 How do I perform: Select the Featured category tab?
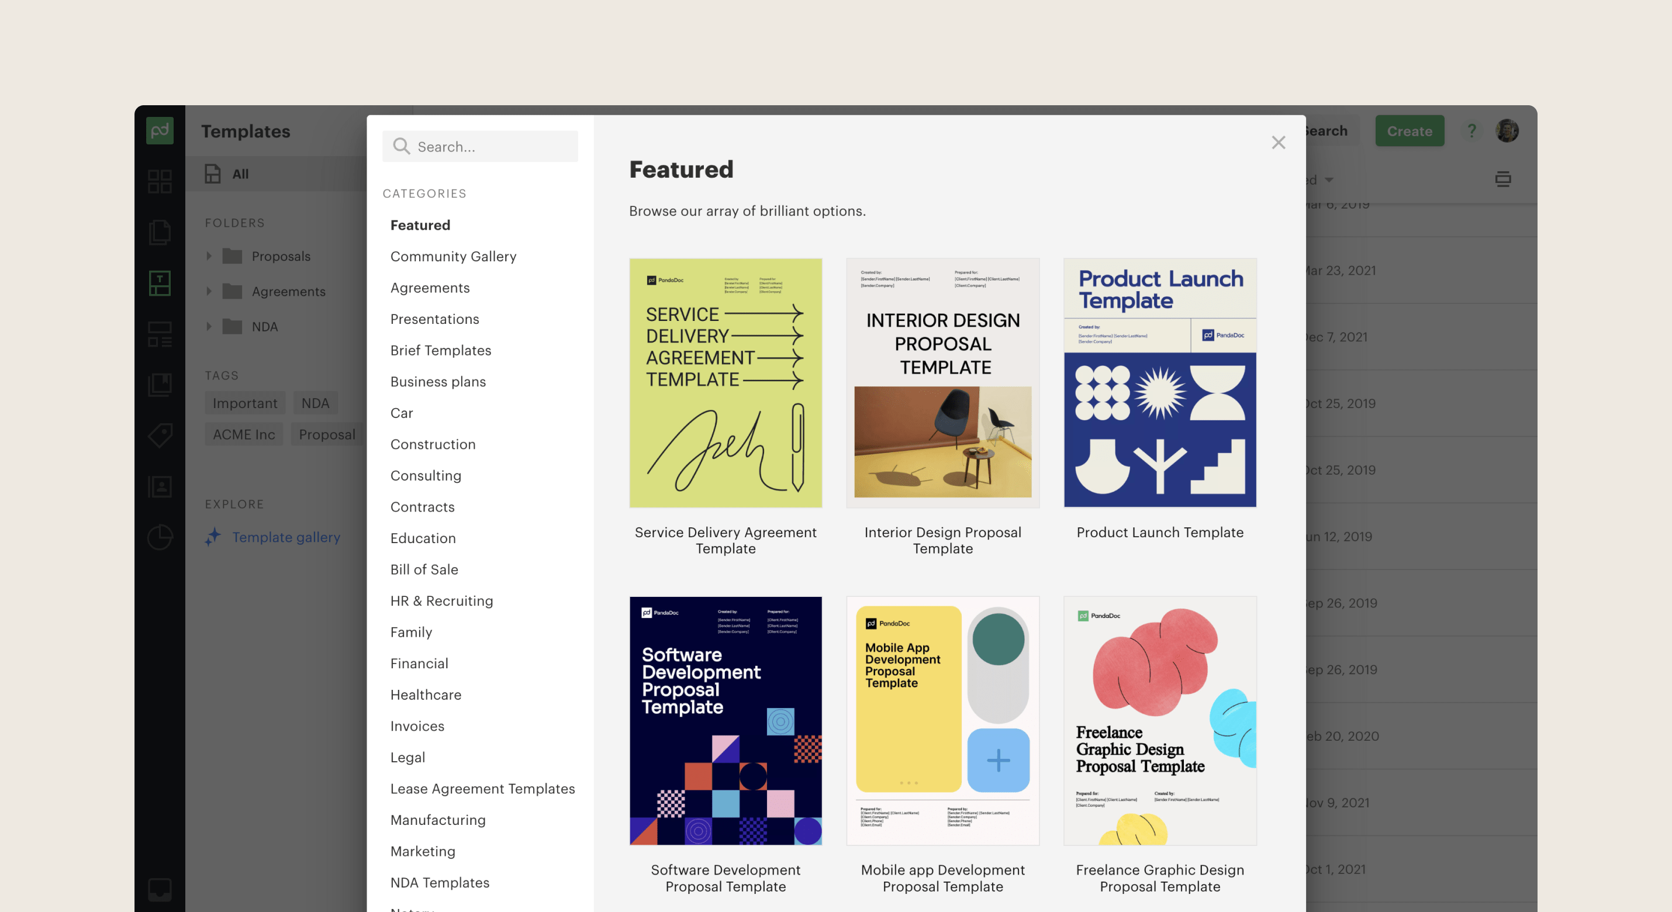coord(419,223)
